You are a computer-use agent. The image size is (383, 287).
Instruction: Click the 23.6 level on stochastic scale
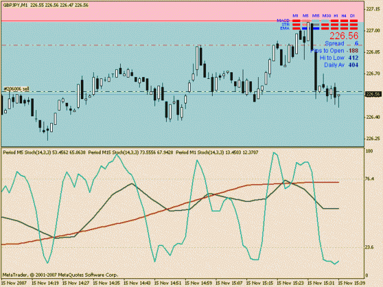pyautogui.click(x=370, y=247)
